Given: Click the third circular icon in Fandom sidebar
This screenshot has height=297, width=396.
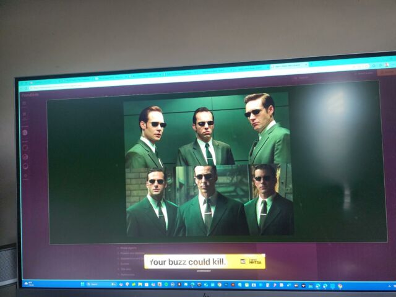Looking at the screenshot, I should (25, 157).
